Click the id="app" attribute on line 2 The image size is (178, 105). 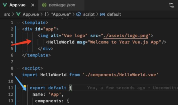click(46, 29)
